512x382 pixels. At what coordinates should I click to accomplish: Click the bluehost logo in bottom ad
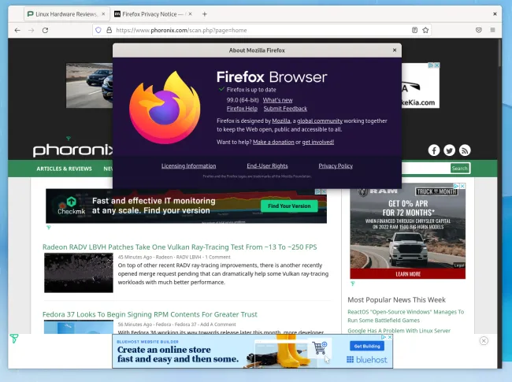tap(367, 360)
